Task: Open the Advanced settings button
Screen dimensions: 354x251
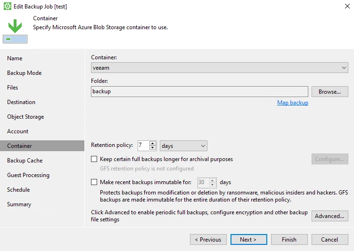Action: click(330, 216)
